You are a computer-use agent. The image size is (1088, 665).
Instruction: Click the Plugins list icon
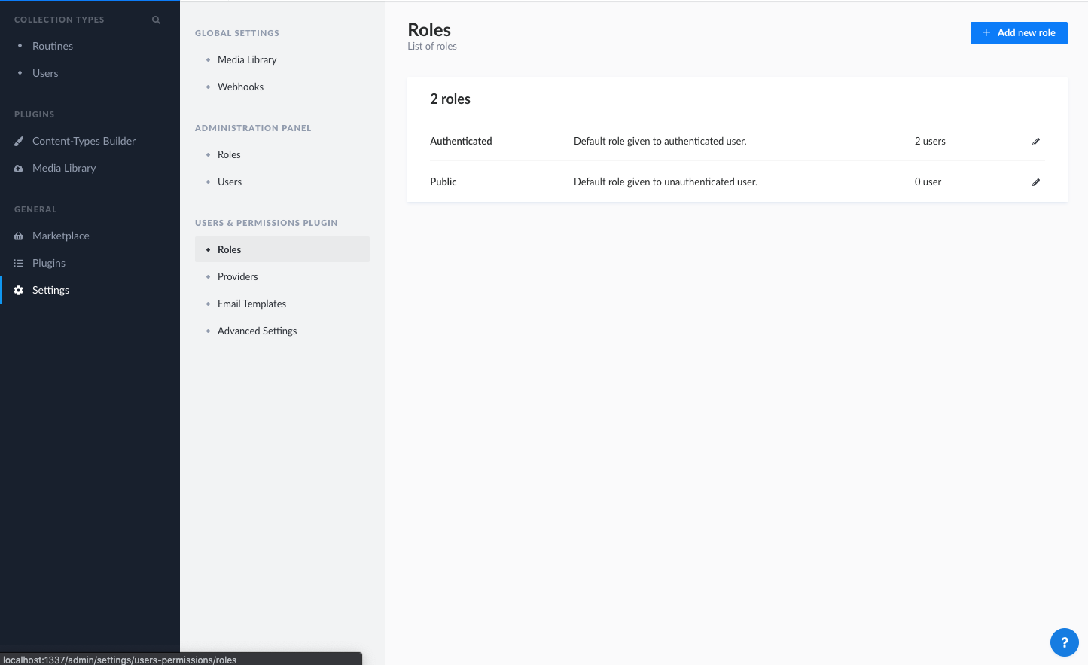pos(19,264)
